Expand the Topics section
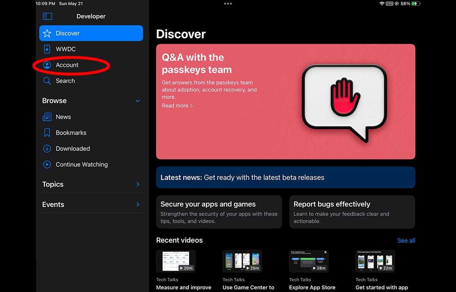Image resolution: width=456 pixels, height=292 pixels. [x=137, y=184]
